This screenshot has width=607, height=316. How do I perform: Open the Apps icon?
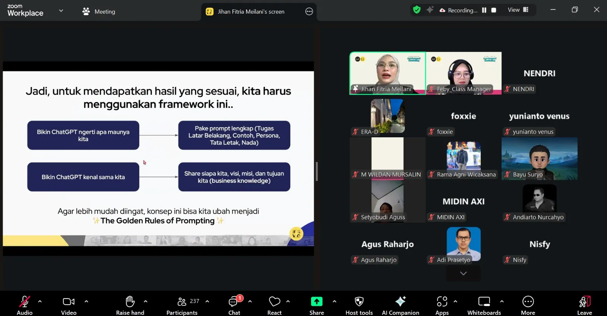(x=442, y=302)
